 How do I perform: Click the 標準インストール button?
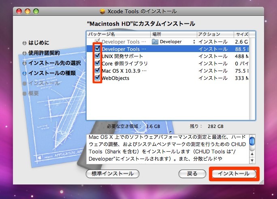[113, 174]
